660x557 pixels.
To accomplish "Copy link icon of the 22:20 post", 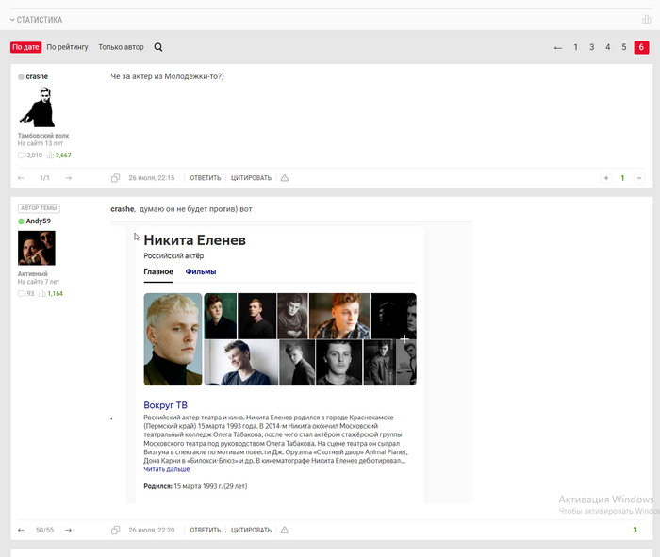I will pos(115,530).
